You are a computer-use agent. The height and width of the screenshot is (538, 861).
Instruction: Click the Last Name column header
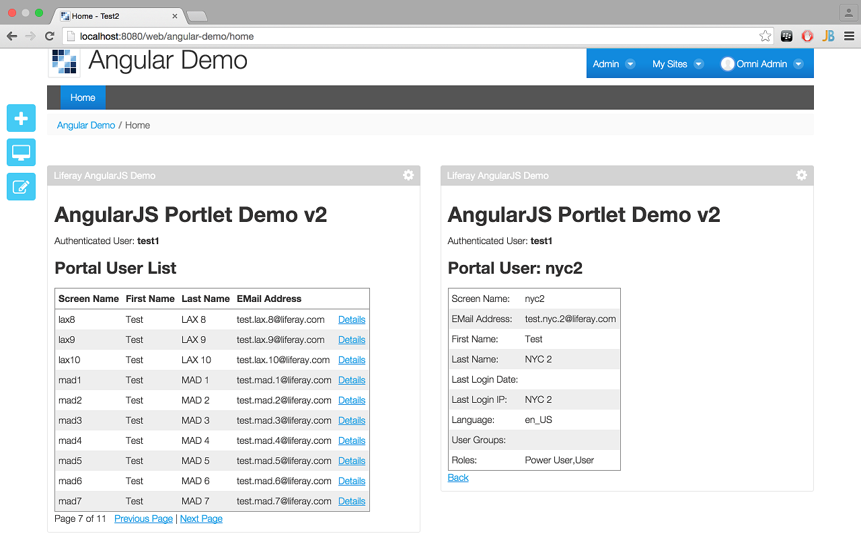point(206,299)
